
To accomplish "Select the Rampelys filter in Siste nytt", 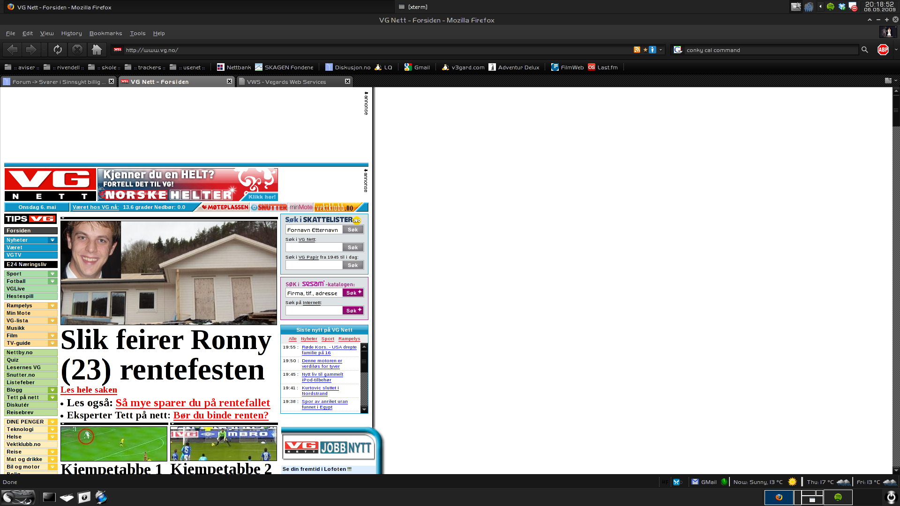I will click(349, 339).
